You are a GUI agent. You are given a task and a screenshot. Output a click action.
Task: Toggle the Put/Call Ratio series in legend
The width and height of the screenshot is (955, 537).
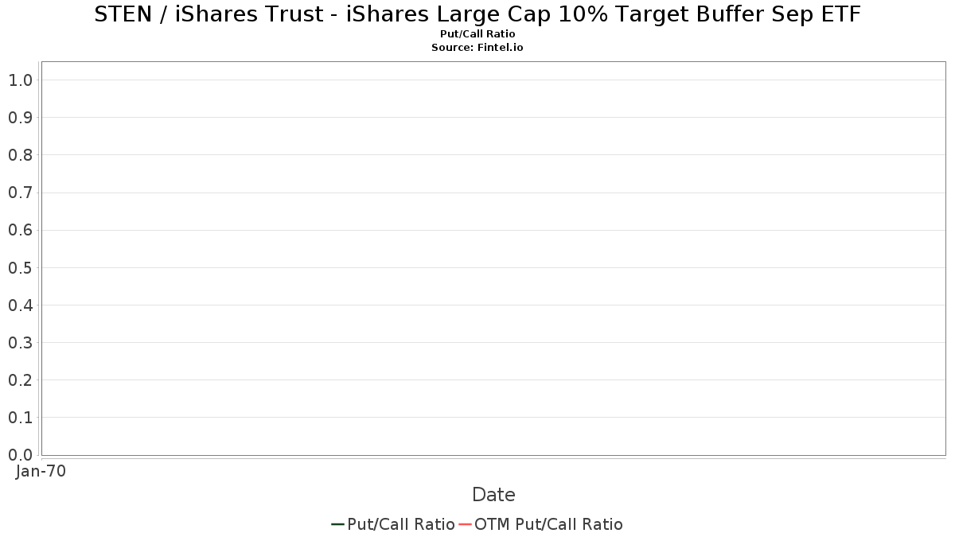[x=401, y=524]
